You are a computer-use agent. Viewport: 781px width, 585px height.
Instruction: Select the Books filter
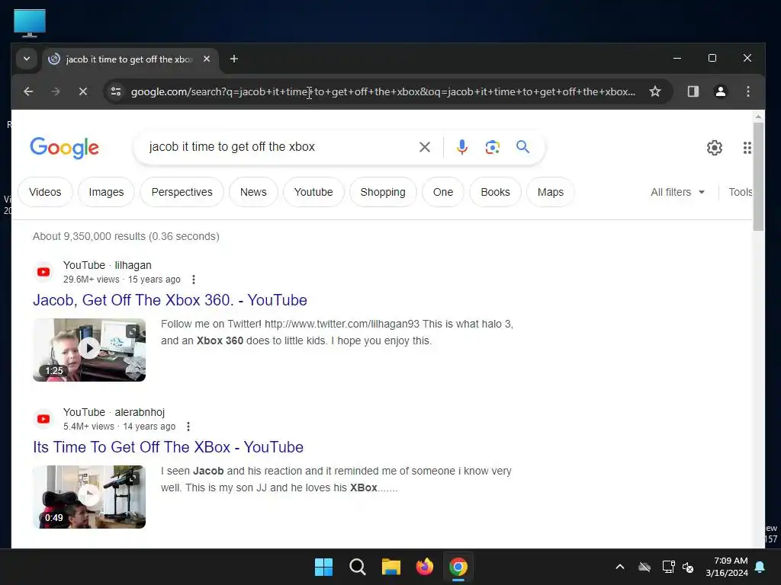point(495,192)
